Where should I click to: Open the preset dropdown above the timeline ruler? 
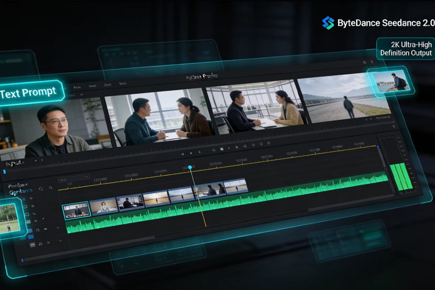[74, 177]
